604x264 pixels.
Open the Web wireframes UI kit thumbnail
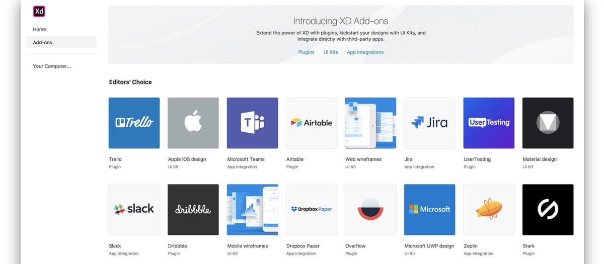tap(370, 123)
